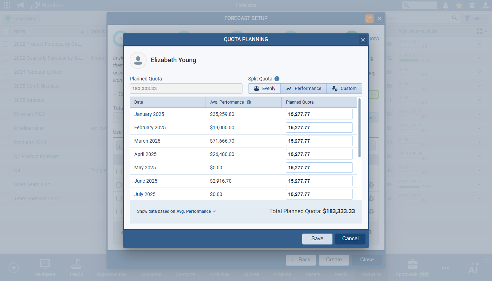Click Elizabeth Young's profile avatar

click(138, 60)
